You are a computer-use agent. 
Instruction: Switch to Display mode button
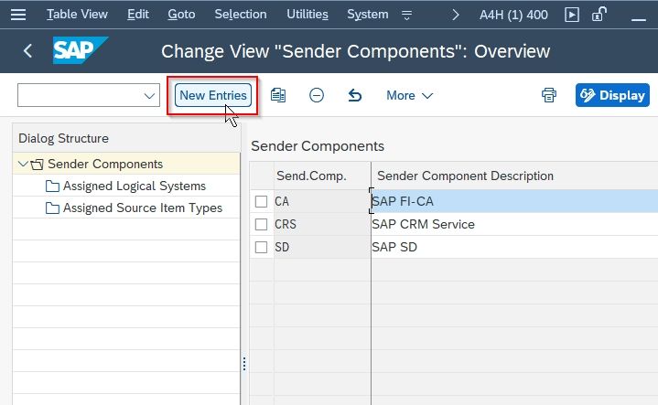[x=612, y=95]
